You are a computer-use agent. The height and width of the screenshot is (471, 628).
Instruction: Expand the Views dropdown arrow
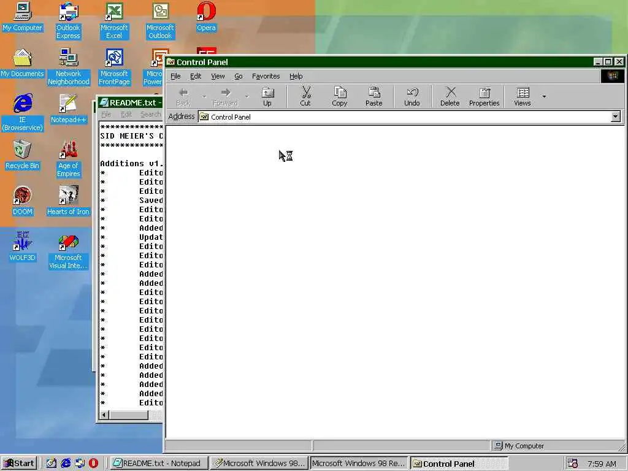tap(544, 96)
